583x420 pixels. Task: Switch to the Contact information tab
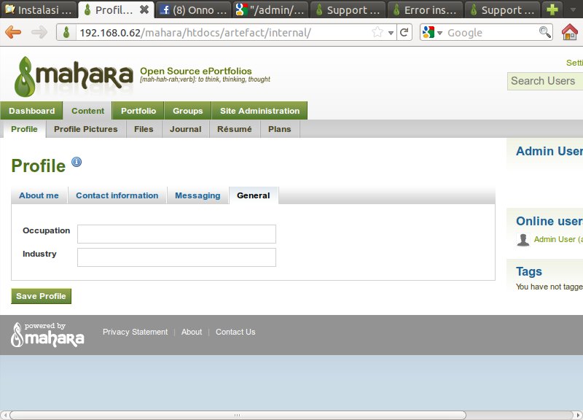pos(117,195)
